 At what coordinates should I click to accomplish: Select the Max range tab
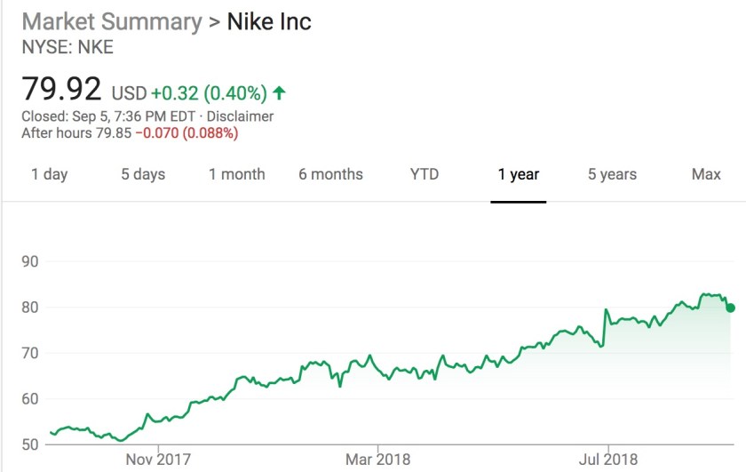[706, 174]
